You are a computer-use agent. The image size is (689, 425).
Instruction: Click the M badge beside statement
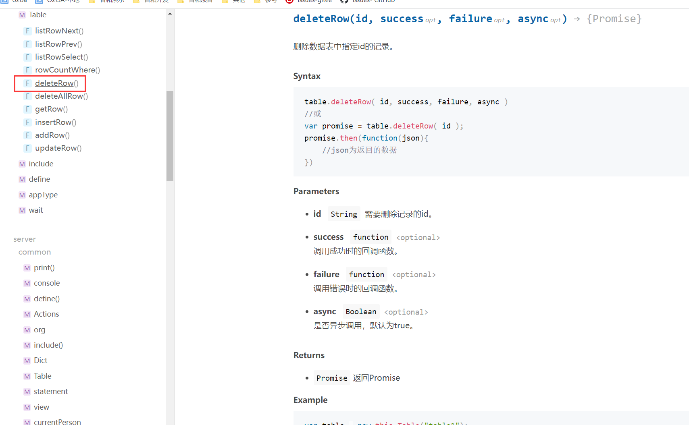pos(27,392)
